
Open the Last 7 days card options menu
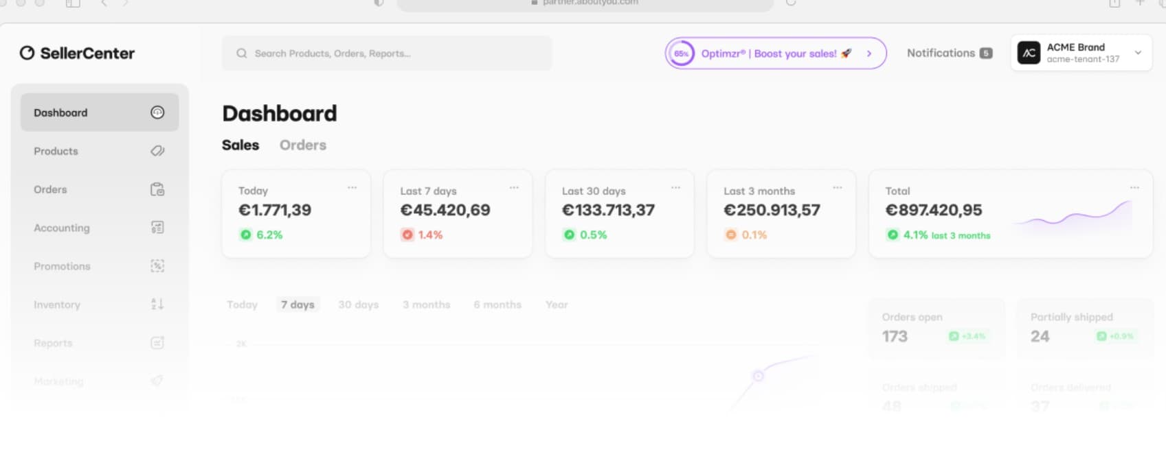(514, 187)
